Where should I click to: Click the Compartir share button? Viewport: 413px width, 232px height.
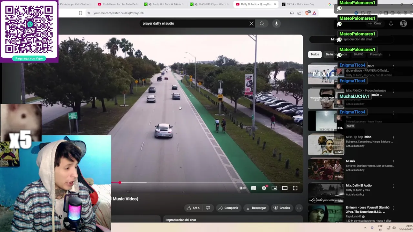coord(228,208)
